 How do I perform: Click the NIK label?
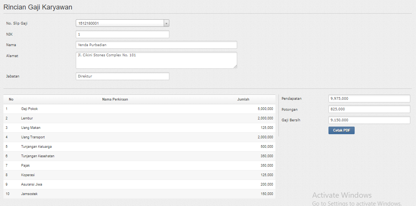click(x=9, y=34)
